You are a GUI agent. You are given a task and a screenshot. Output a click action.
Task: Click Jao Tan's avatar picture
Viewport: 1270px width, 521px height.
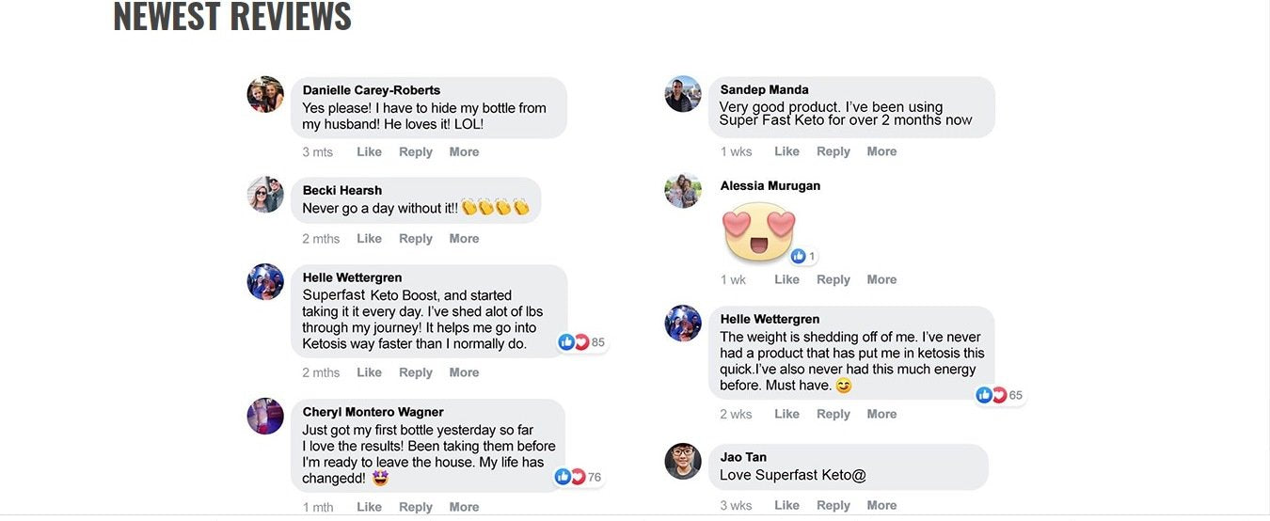(x=683, y=461)
